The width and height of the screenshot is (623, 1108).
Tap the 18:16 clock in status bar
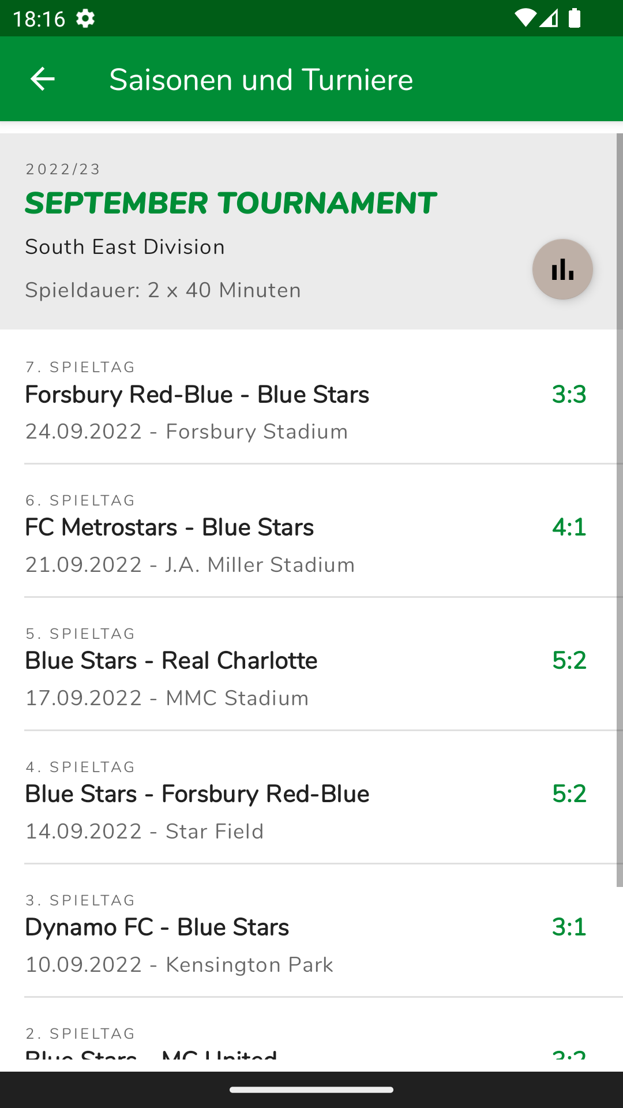[x=39, y=18]
